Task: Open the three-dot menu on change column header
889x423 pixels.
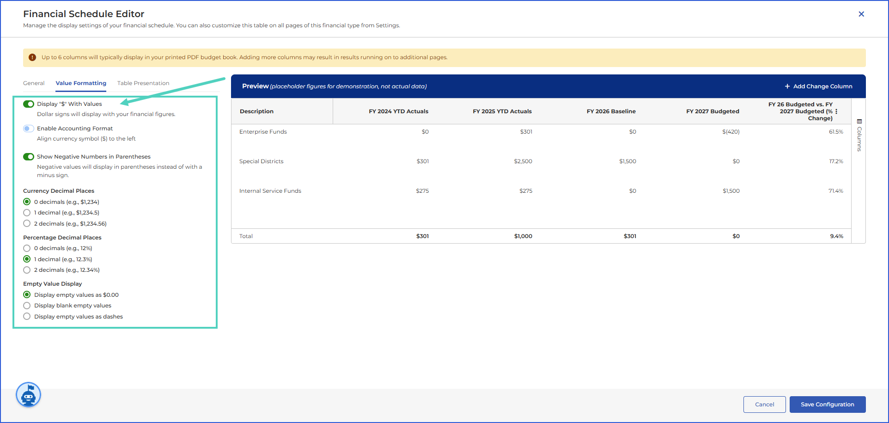Action: (x=836, y=111)
